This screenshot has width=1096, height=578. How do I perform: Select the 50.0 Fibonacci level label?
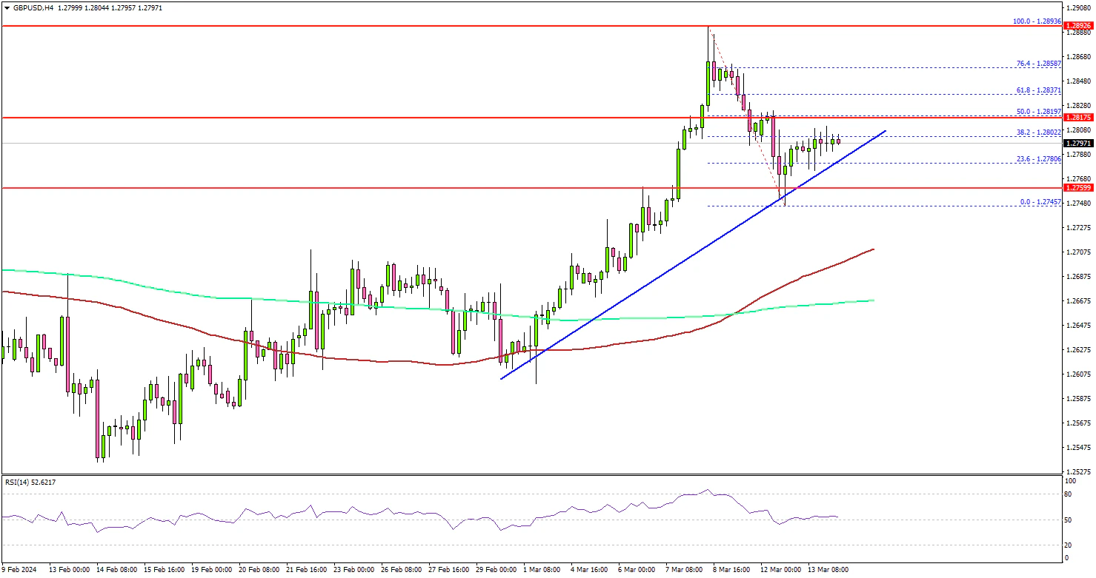click(1037, 111)
